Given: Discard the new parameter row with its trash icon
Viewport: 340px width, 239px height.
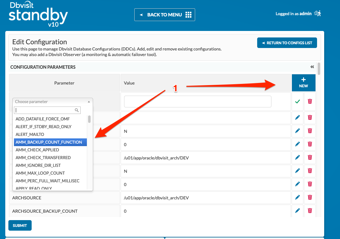Looking at the screenshot, I should [x=310, y=101].
